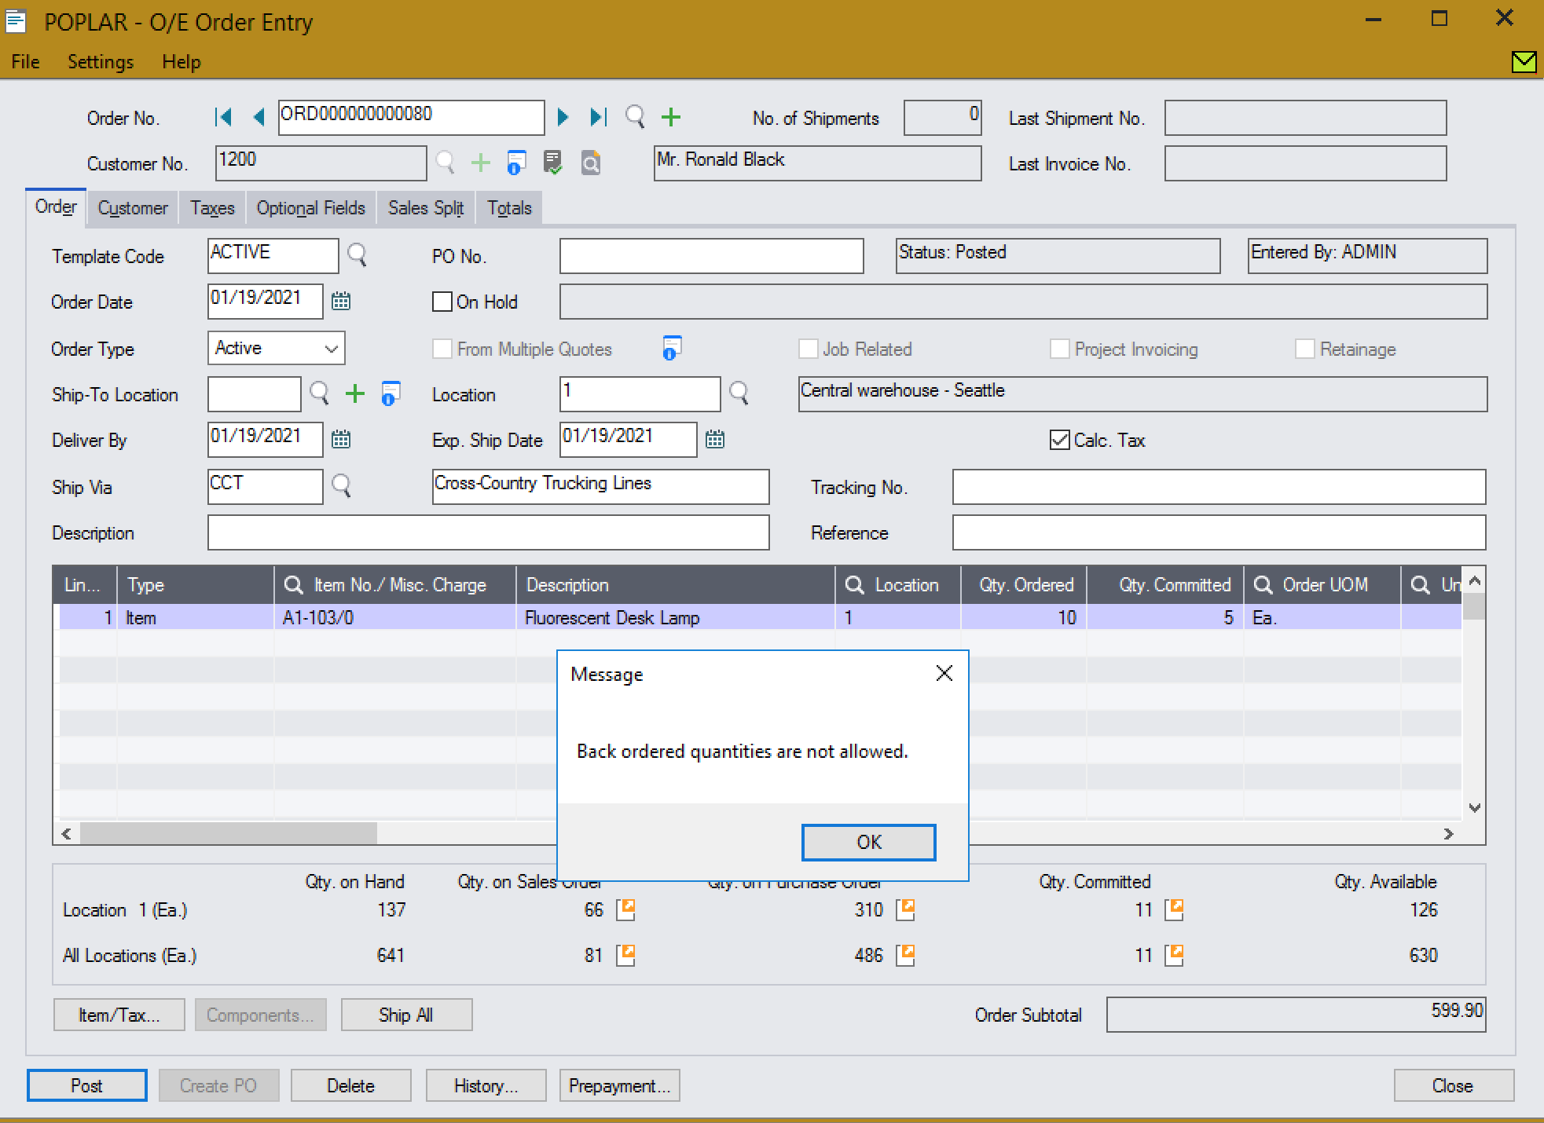Open Order Date calendar picker

click(x=341, y=302)
